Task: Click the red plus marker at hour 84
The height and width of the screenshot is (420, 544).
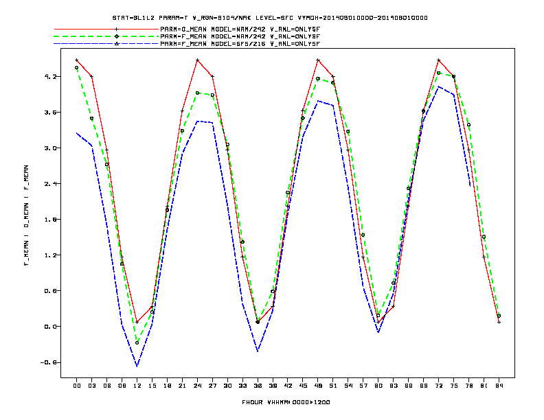Action: coord(499,323)
